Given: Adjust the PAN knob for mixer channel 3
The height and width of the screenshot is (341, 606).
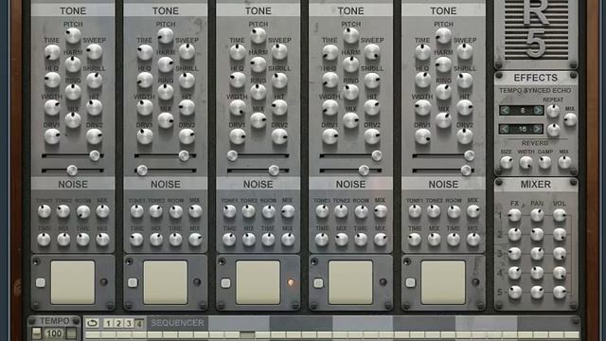Looking at the screenshot, I should coord(537,253).
